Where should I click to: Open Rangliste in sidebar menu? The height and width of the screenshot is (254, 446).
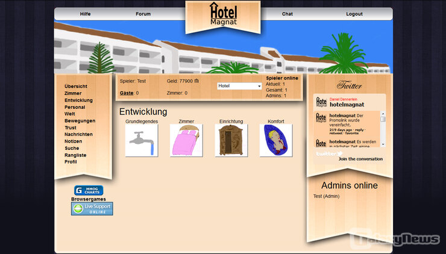[x=75, y=155]
